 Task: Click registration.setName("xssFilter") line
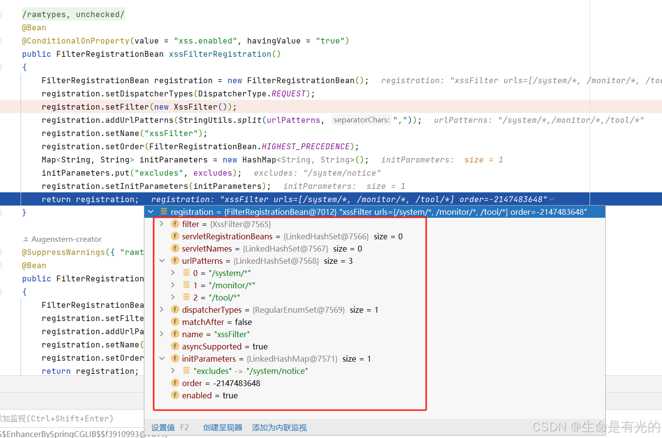pos(125,133)
